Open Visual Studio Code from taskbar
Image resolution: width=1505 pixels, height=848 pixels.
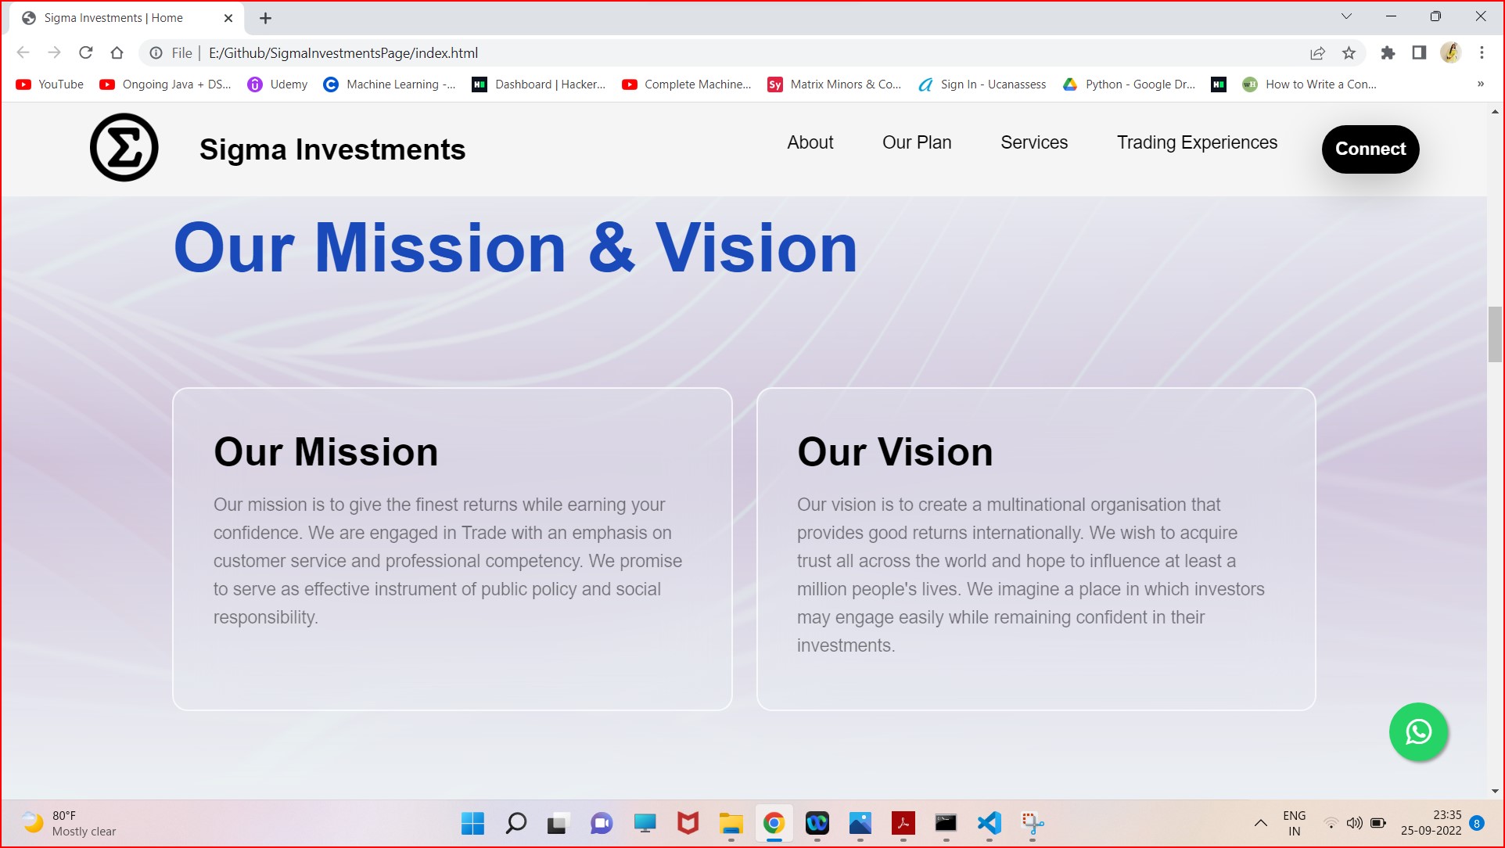[x=989, y=823]
